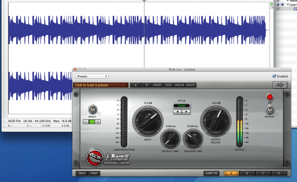This screenshot has width=297, height=182.
Task: Click the COPY TO button
Action: pyautogui.click(x=211, y=173)
